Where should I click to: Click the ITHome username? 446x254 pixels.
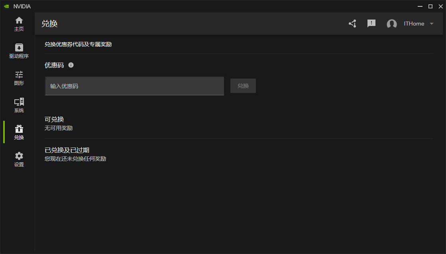click(x=414, y=24)
